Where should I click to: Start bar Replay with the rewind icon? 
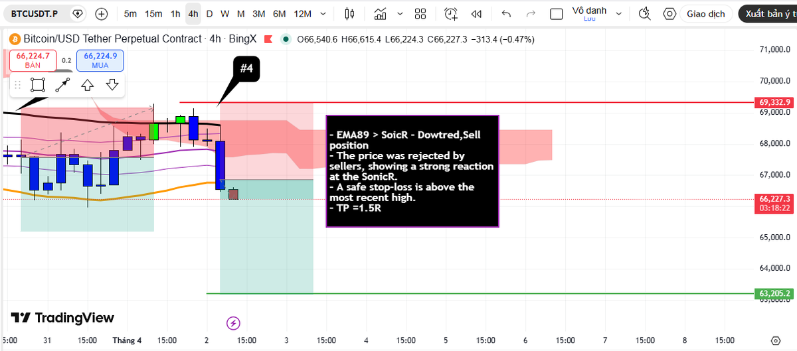(476, 13)
